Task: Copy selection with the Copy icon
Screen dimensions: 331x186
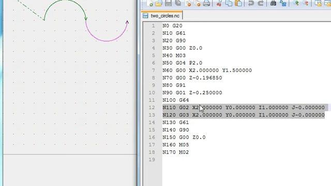Action: [229, 3]
